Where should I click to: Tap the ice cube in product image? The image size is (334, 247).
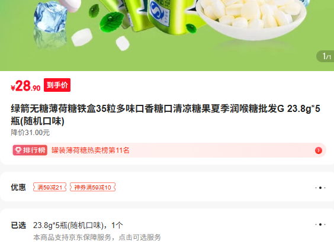pyautogui.click(x=50, y=18)
